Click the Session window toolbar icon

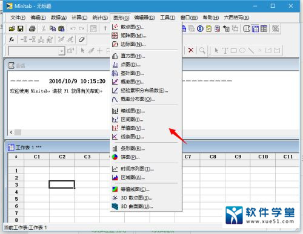[x=247, y=28]
